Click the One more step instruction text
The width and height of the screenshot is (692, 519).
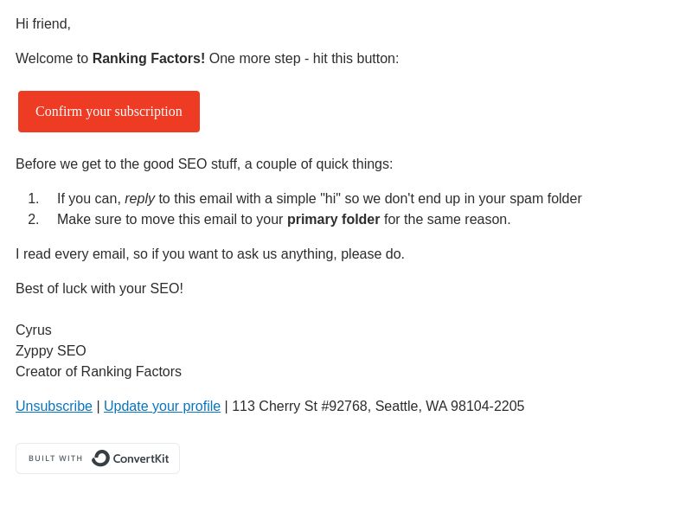coord(304,58)
